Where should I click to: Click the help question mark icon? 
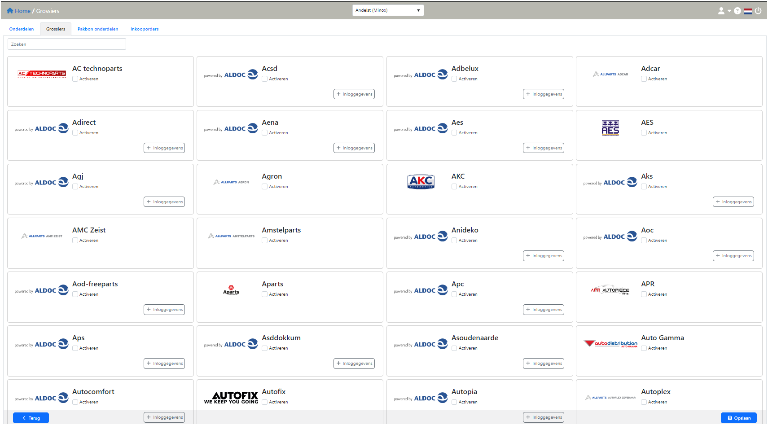click(x=737, y=11)
